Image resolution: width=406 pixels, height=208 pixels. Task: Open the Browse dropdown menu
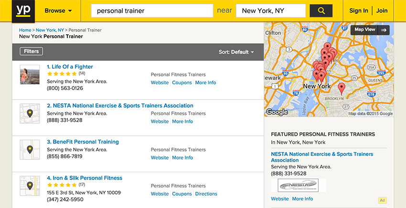(x=58, y=11)
